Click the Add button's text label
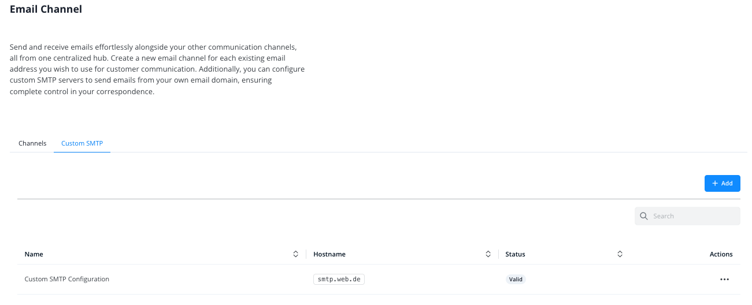 [x=727, y=183]
